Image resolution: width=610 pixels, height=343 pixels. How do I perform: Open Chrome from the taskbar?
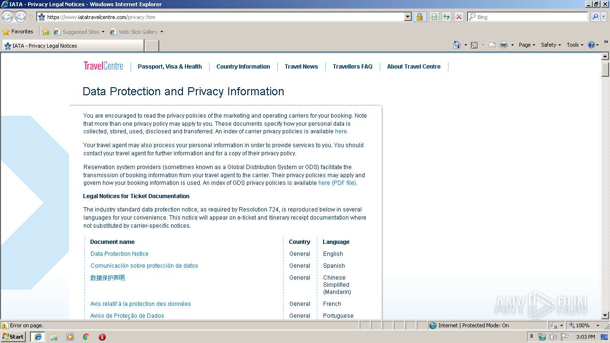point(86,336)
